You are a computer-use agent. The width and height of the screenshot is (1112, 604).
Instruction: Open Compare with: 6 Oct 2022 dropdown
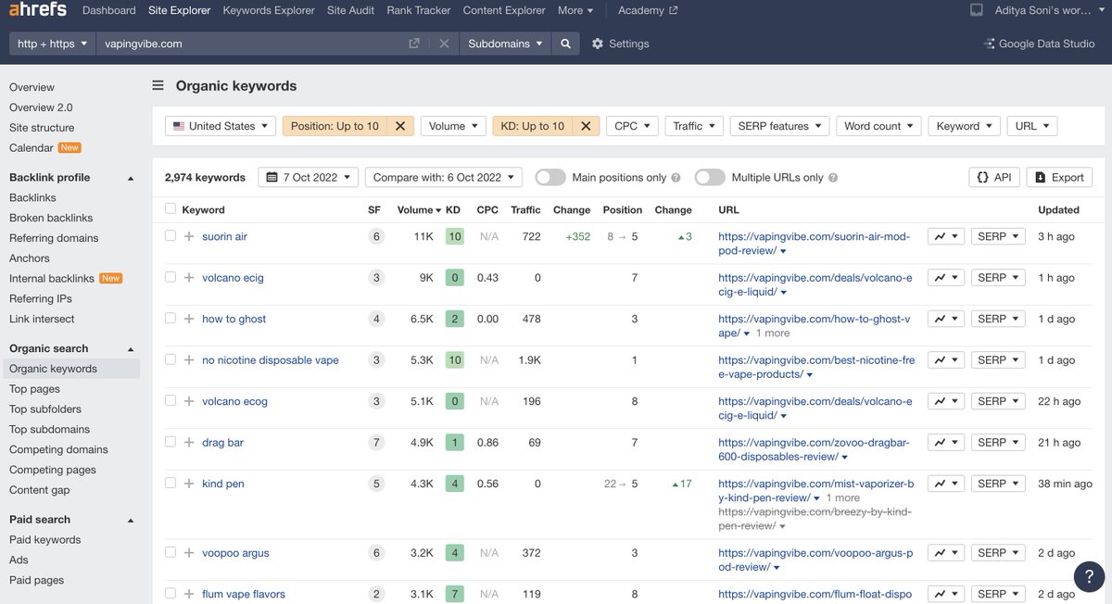tap(444, 177)
